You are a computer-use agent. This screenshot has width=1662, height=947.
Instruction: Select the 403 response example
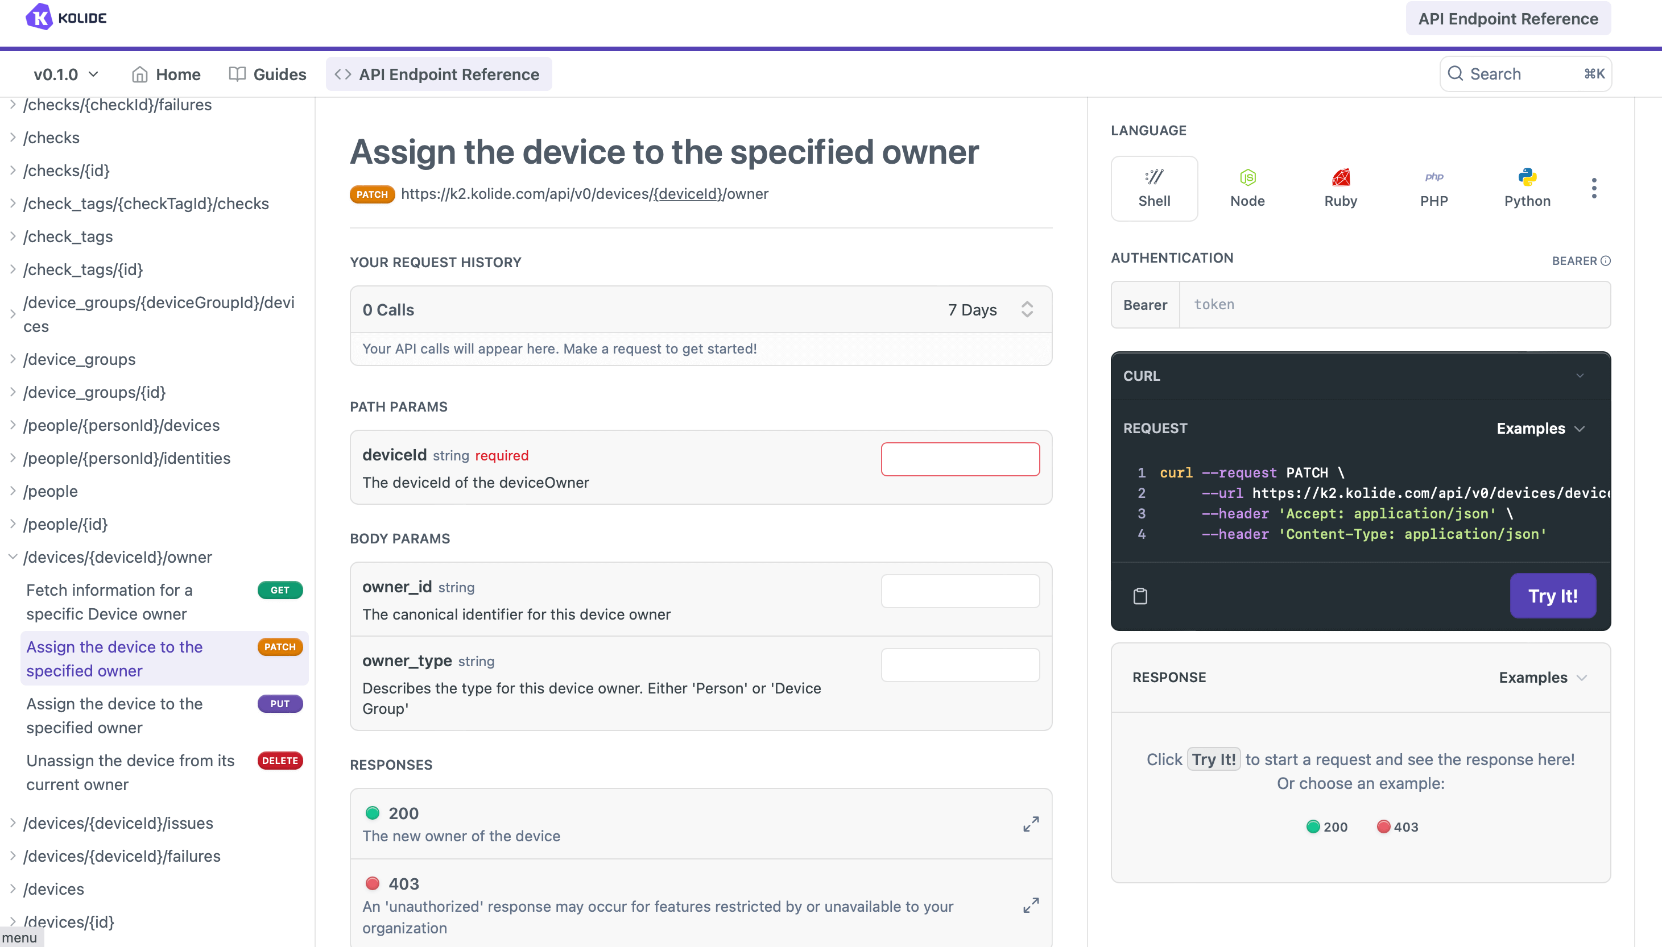(x=1397, y=826)
